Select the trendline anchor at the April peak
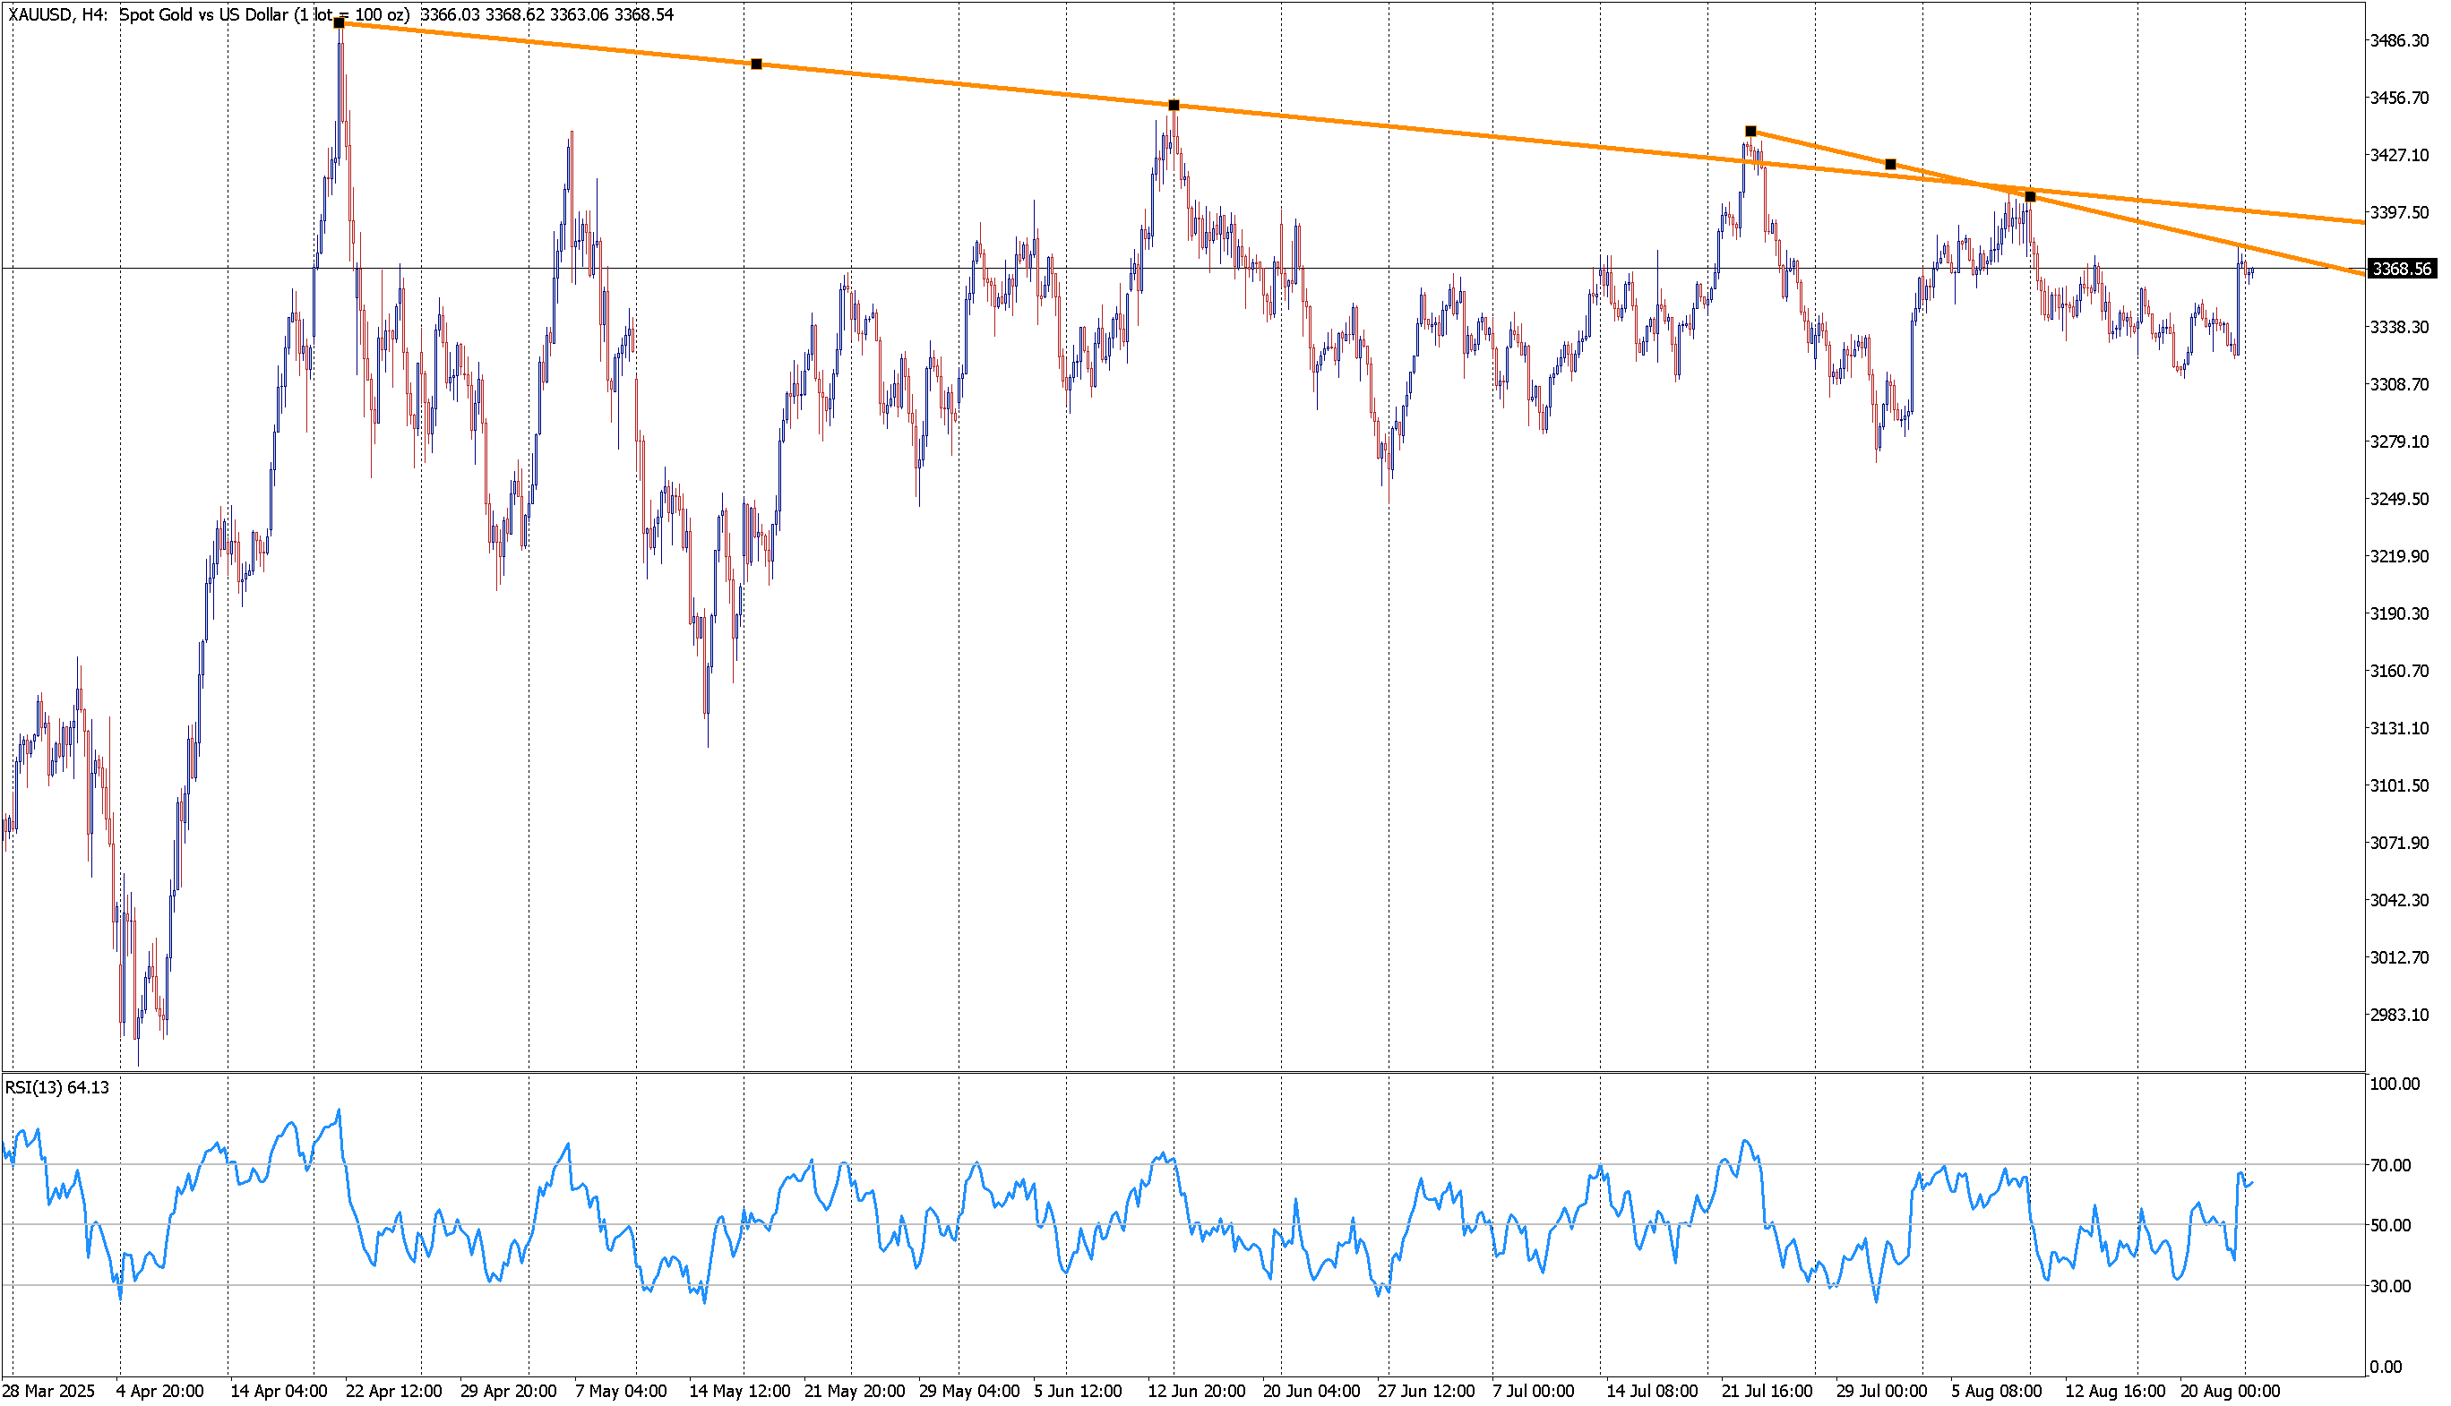Image resolution: width=2451 pixels, height=1406 pixels. [x=339, y=22]
